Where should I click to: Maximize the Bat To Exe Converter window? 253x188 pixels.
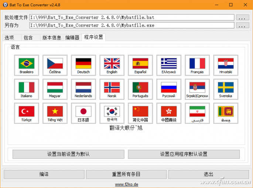coord(231,5)
